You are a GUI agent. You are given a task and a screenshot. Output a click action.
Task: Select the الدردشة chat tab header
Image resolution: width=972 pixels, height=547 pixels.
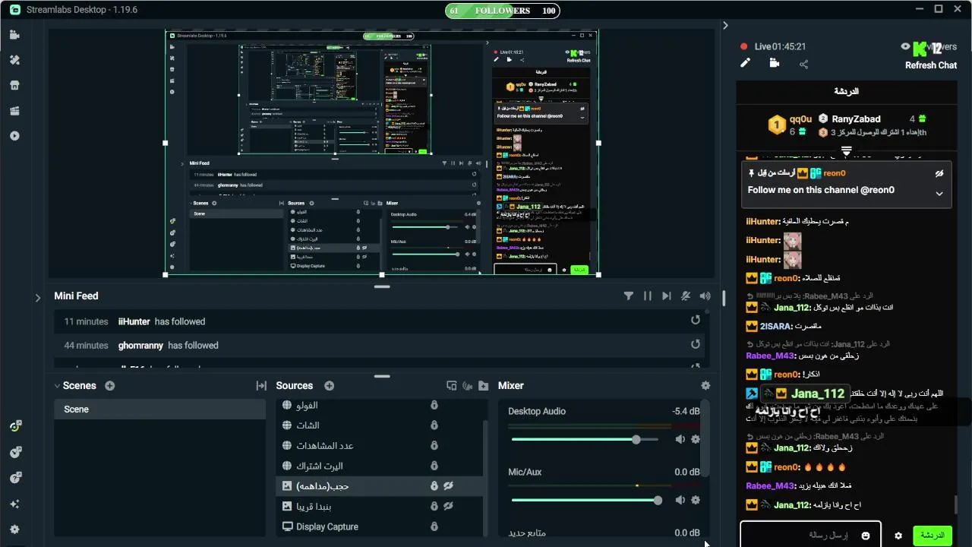(847, 91)
